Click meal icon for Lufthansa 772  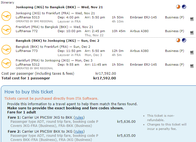point(192,33)
